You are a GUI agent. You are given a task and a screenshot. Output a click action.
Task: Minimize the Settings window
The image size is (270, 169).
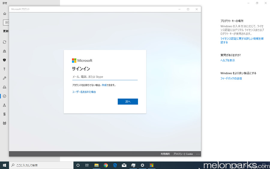tap(248, 3)
